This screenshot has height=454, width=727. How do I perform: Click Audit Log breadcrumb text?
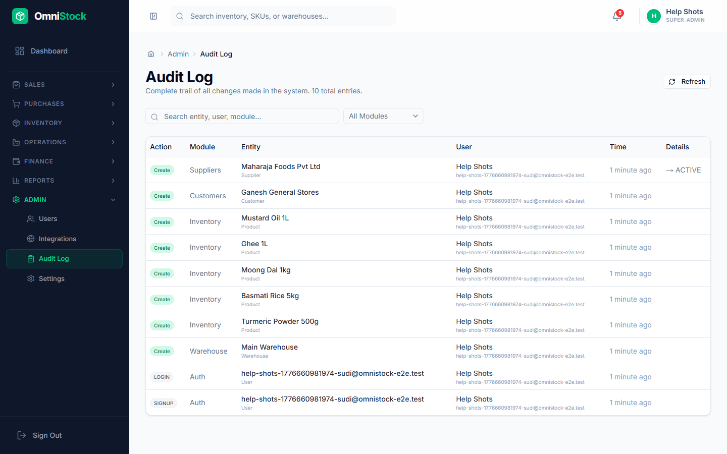tap(216, 54)
